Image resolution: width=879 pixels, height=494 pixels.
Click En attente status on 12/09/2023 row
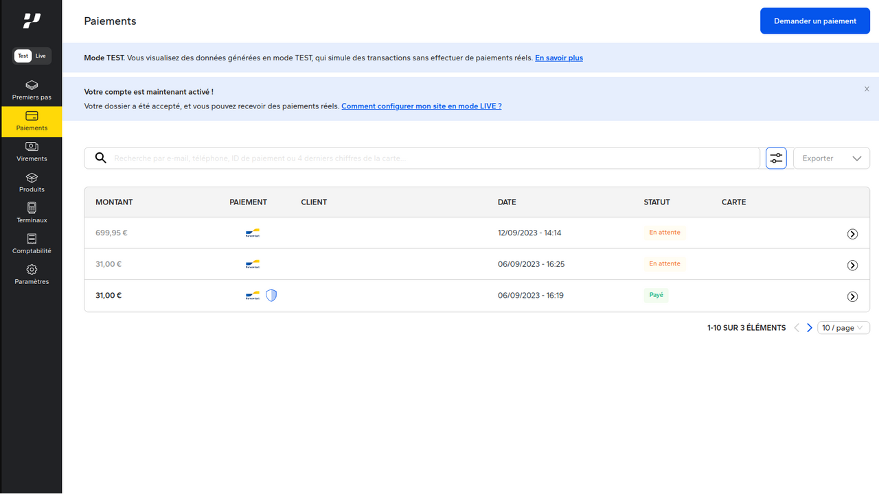click(x=665, y=233)
